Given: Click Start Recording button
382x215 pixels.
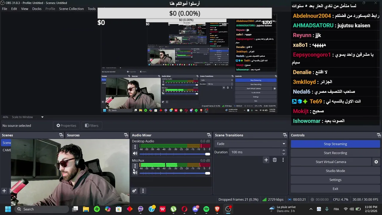Looking at the screenshot, I should click(x=335, y=153).
